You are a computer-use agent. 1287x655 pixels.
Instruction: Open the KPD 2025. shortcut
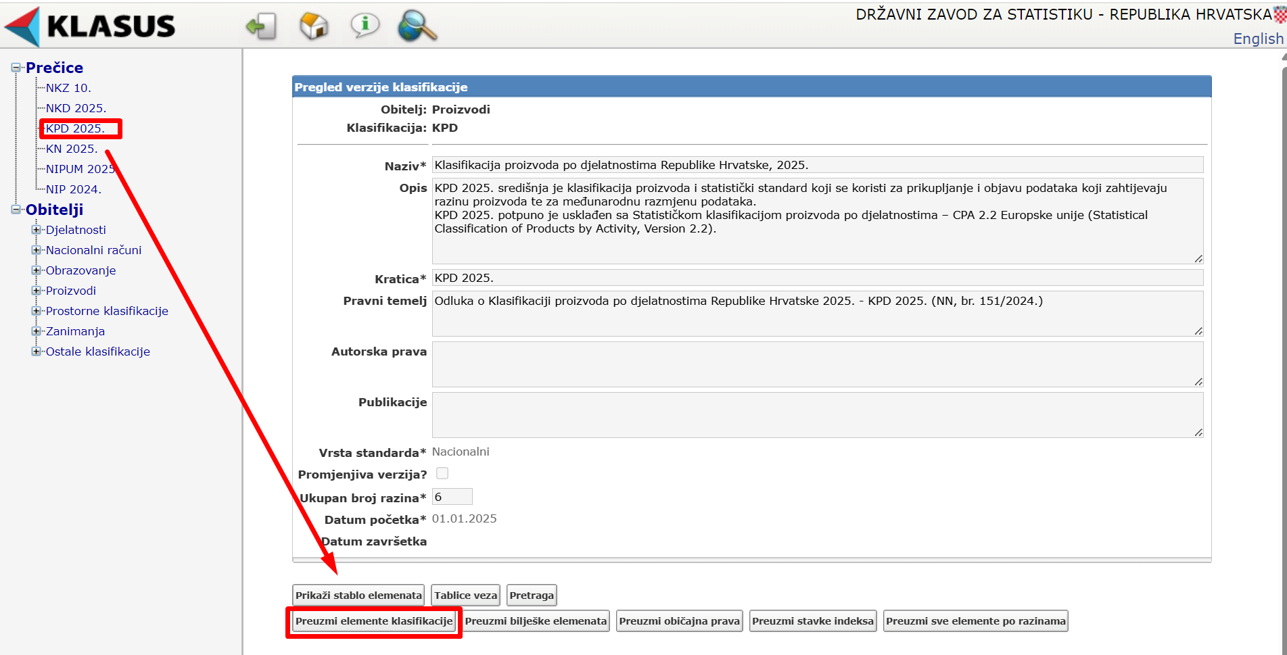[x=75, y=128]
